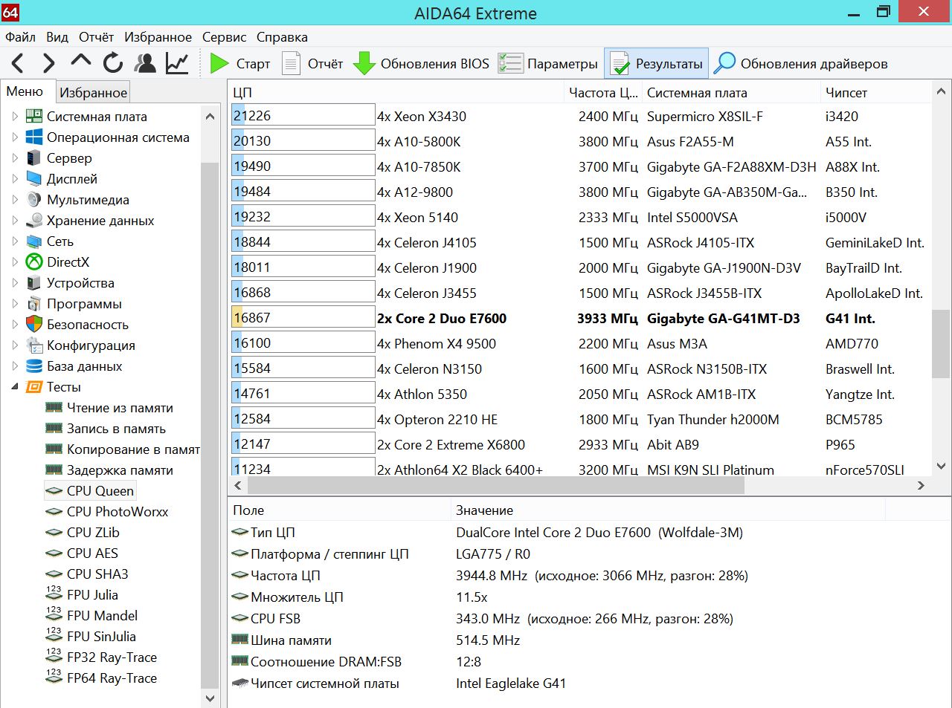952x708 pixels.
Task: Open the Вид menu
Action: (57, 37)
